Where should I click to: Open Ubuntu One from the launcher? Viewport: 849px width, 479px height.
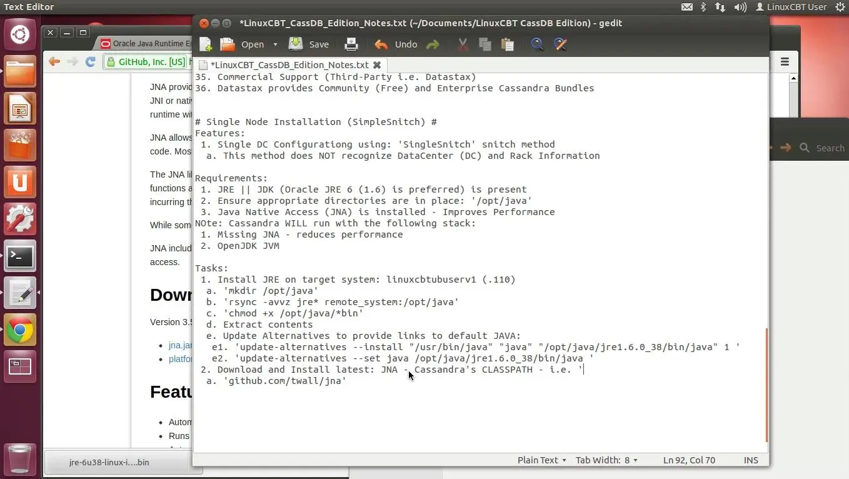20,182
